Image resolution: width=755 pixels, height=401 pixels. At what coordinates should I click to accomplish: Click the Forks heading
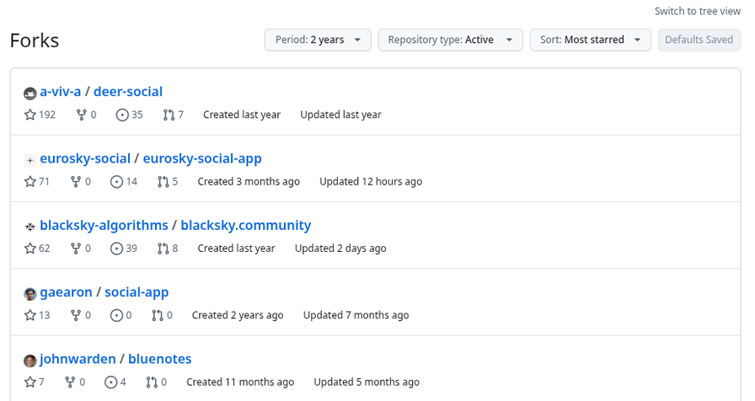click(35, 40)
